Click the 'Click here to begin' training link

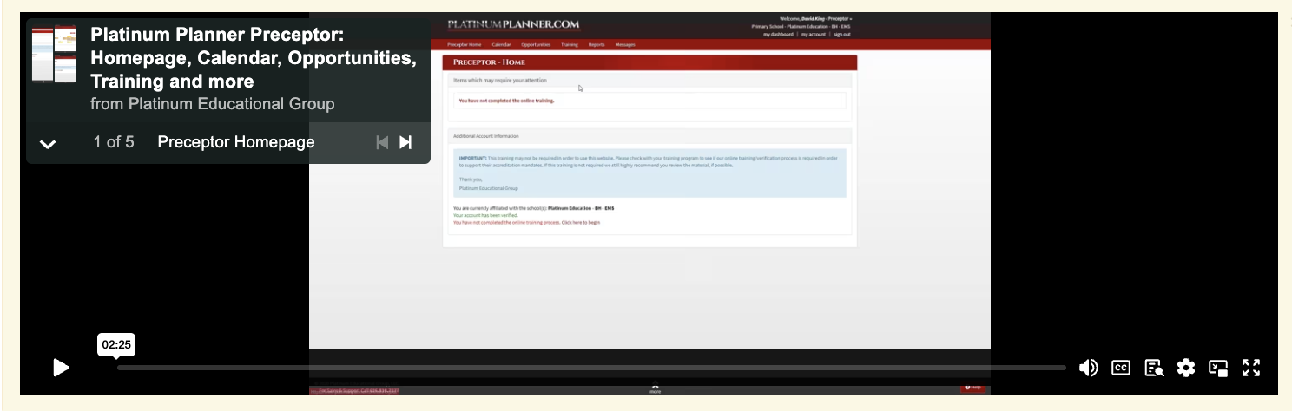point(580,223)
